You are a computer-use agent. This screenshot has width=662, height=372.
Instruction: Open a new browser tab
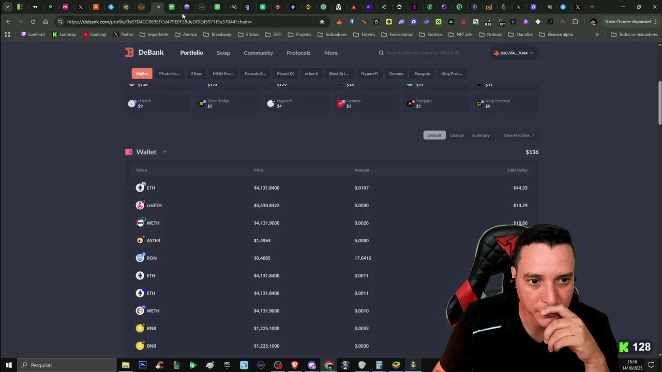click(x=592, y=7)
